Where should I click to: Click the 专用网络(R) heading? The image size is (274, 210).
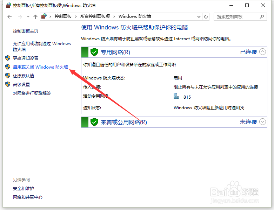pyautogui.click(x=115, y=52)
